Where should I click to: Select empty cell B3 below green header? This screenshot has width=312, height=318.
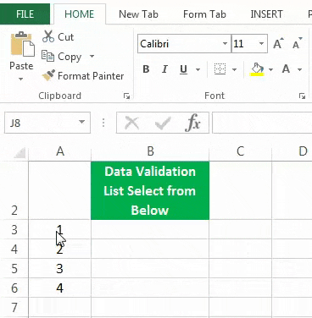(150, 229)
